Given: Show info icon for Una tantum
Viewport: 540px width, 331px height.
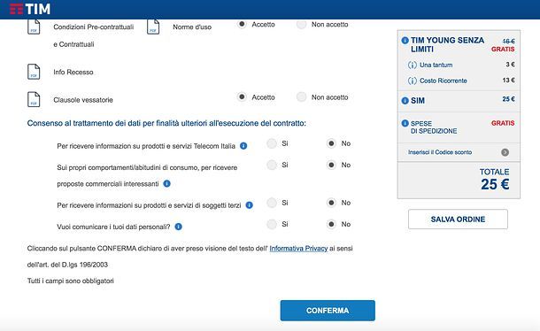Looking at the screenshot, I should 412,65.
